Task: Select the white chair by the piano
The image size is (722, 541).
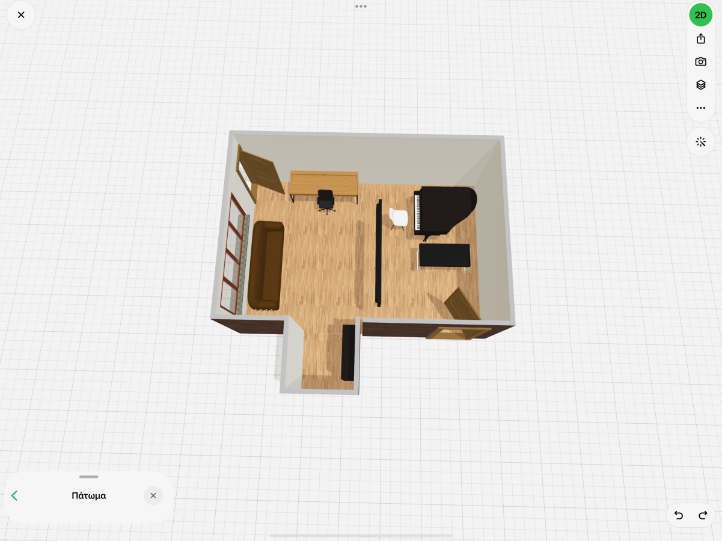Action: click(x=398, y=218)
